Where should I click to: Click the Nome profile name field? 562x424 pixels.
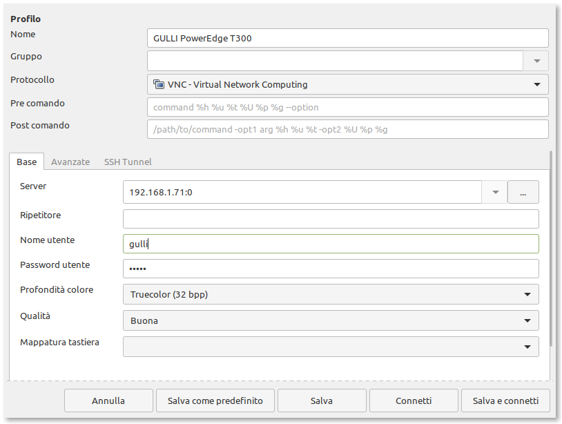point(348,38)
